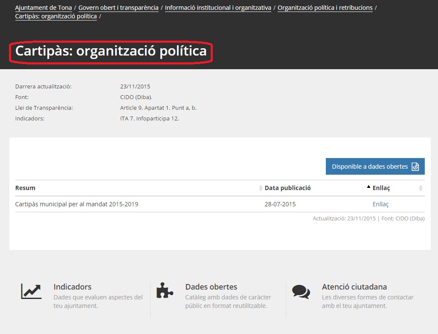This screenshot has width=438, height=334.
Task: Open the Atenció ciutadana heading in the footer
Action: click(354, 287)
